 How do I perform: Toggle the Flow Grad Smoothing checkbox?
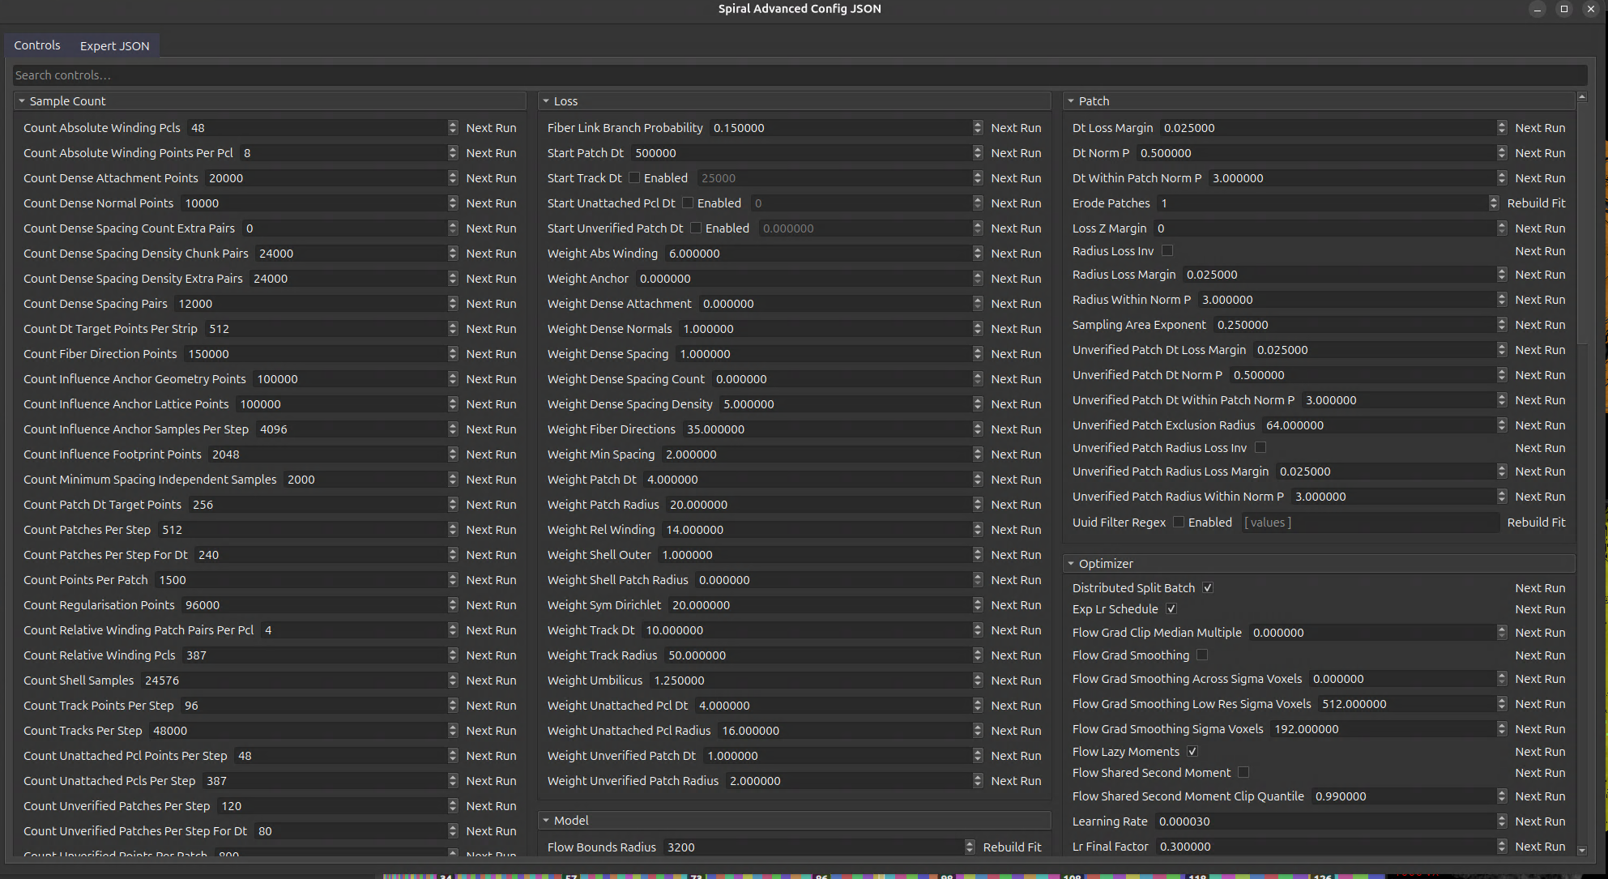point(1202,655)
